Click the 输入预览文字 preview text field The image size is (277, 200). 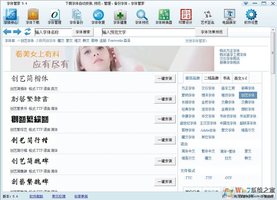(x=148, y=32)
